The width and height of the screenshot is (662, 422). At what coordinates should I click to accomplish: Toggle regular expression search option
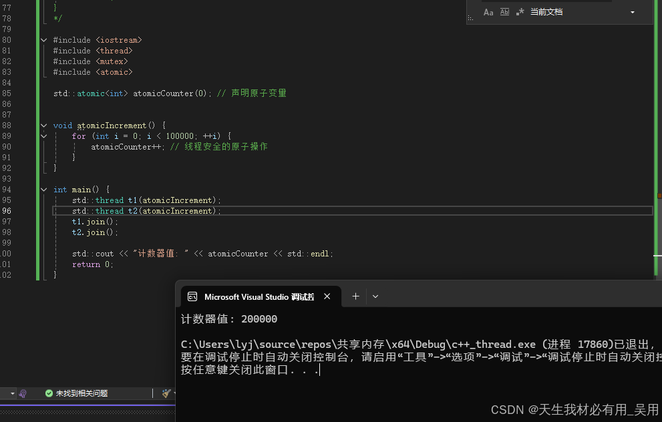520,12
